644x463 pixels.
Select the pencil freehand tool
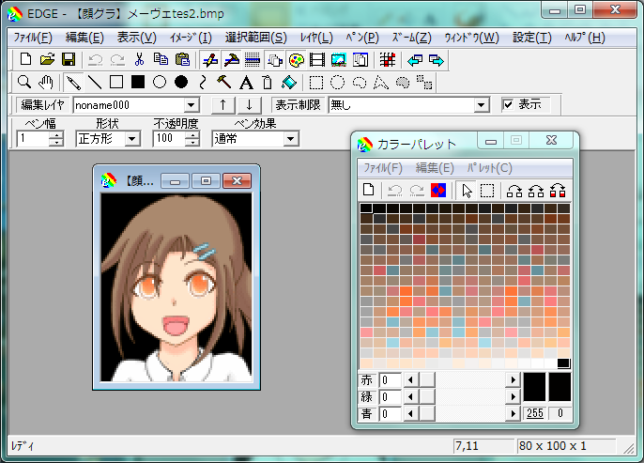73,82
